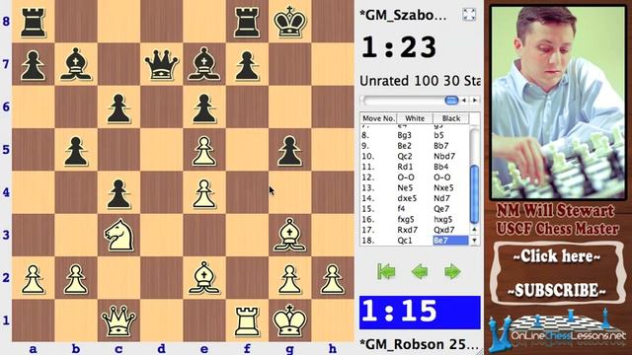
Task: Step forward one move with green right arrow
Action: coord(452,272)
